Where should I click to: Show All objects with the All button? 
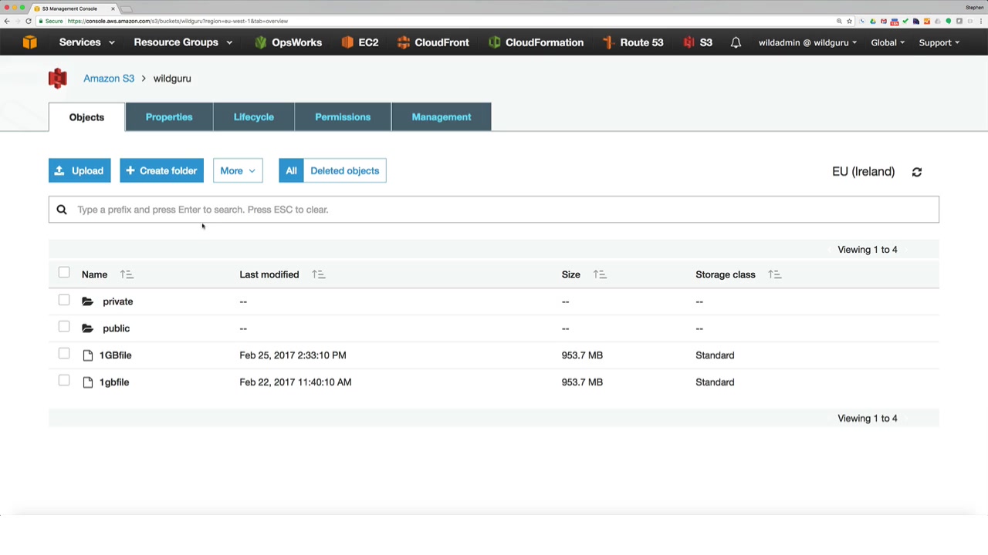point(291,170)
